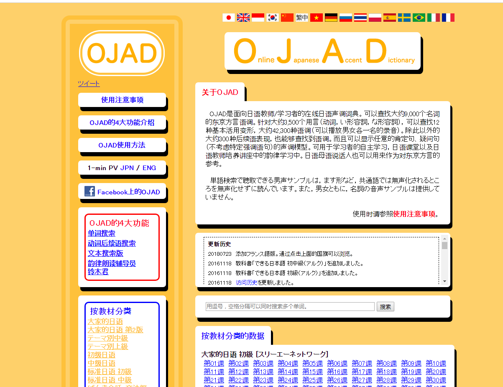Open lesson 第27课
The height and width of the screenshot is (387, 503).
(362, 380)
